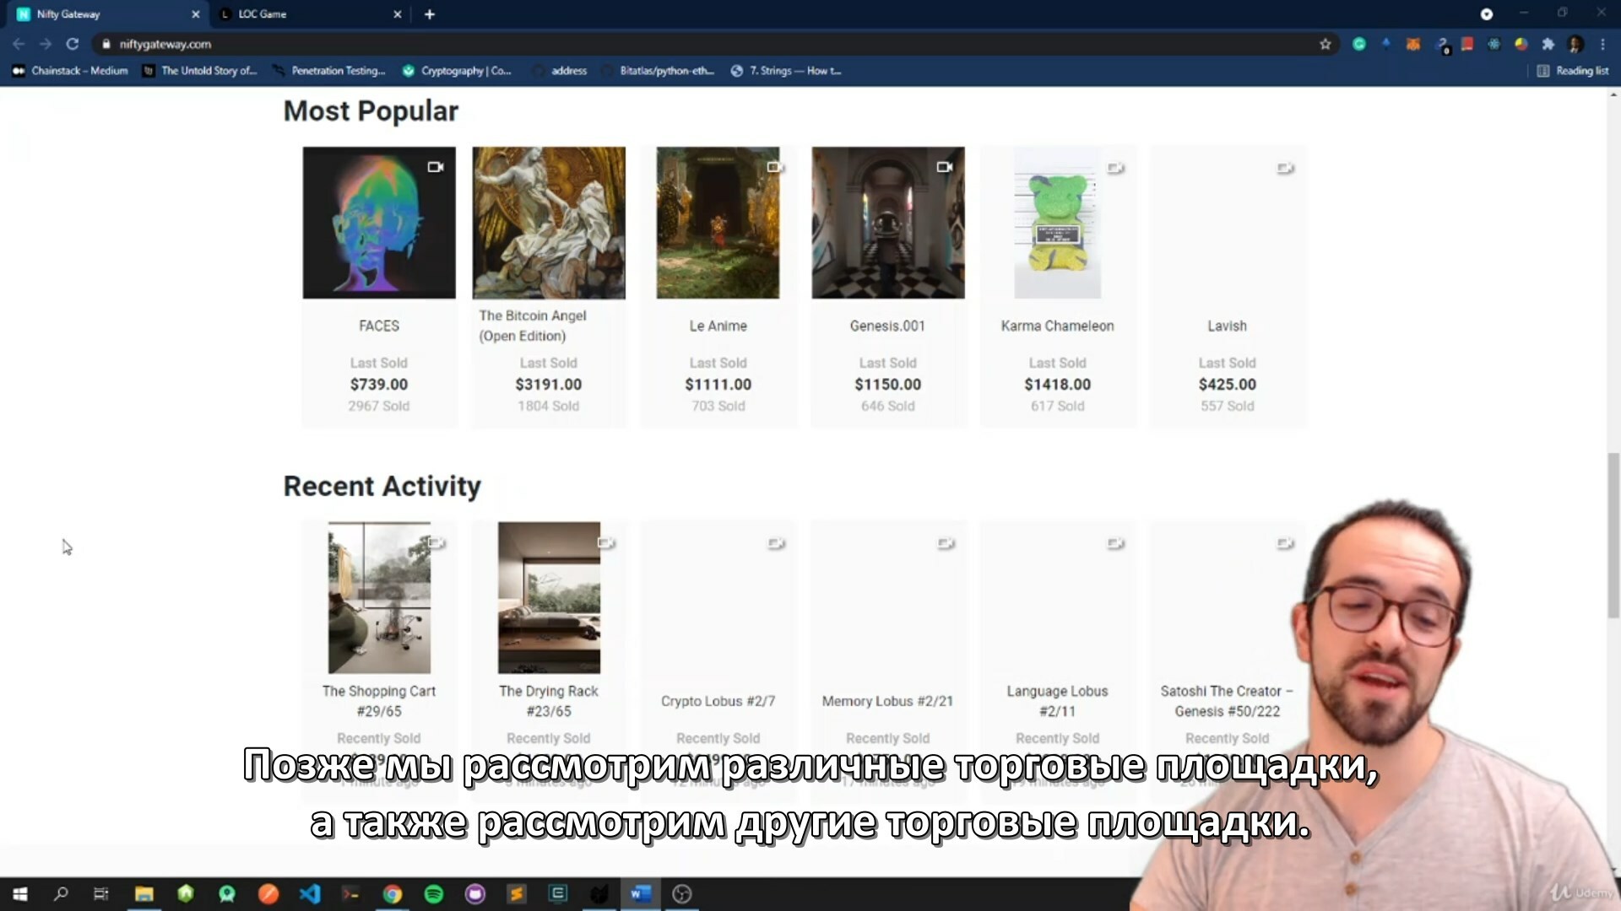Open the Chrome three-dot menu
1621x911 pixels.
tap(1602, 44)
